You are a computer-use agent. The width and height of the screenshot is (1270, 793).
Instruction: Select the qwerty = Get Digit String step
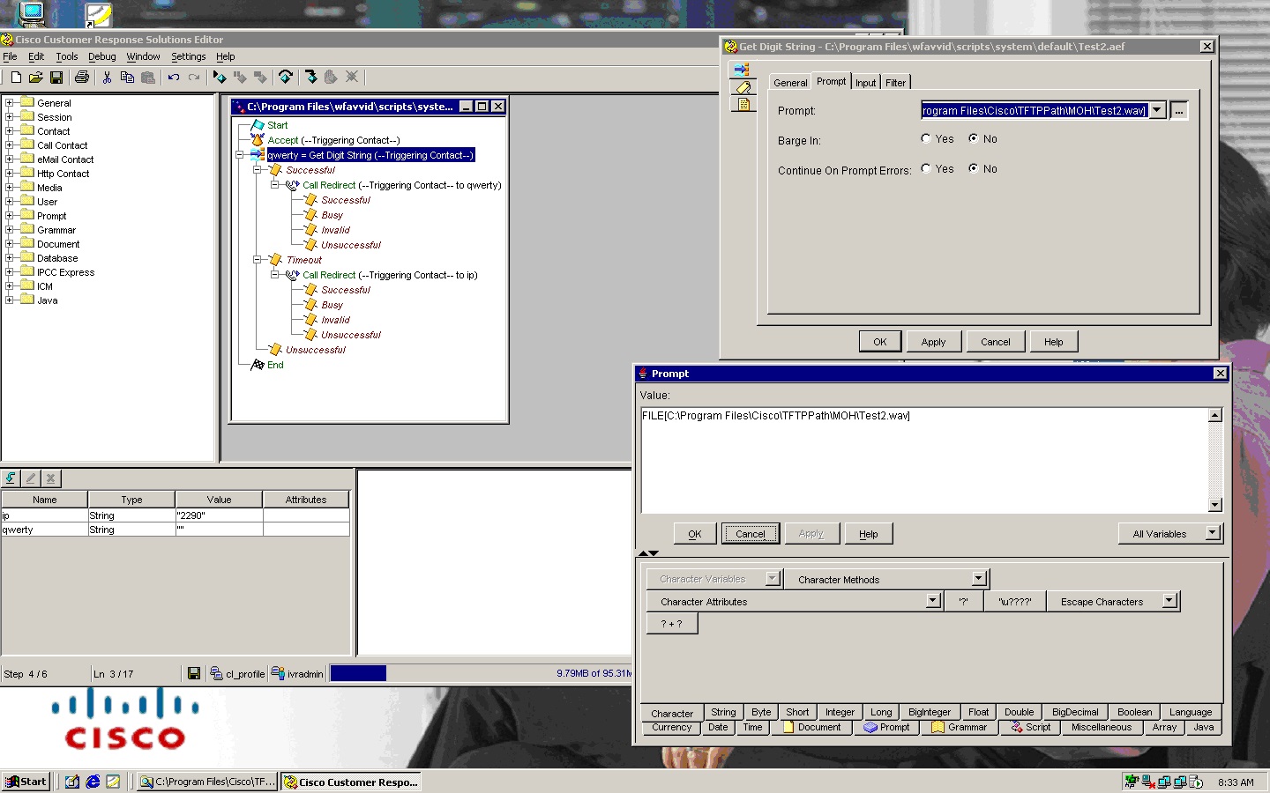tap(370, 155)
